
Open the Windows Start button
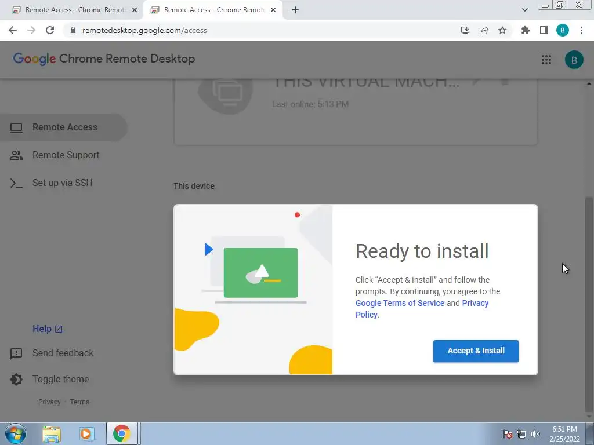tap(16, 433)
